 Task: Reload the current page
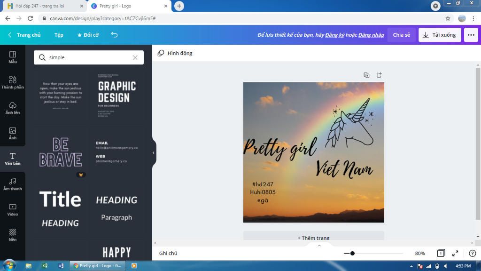pyautogui.click(x=30, y=18)
